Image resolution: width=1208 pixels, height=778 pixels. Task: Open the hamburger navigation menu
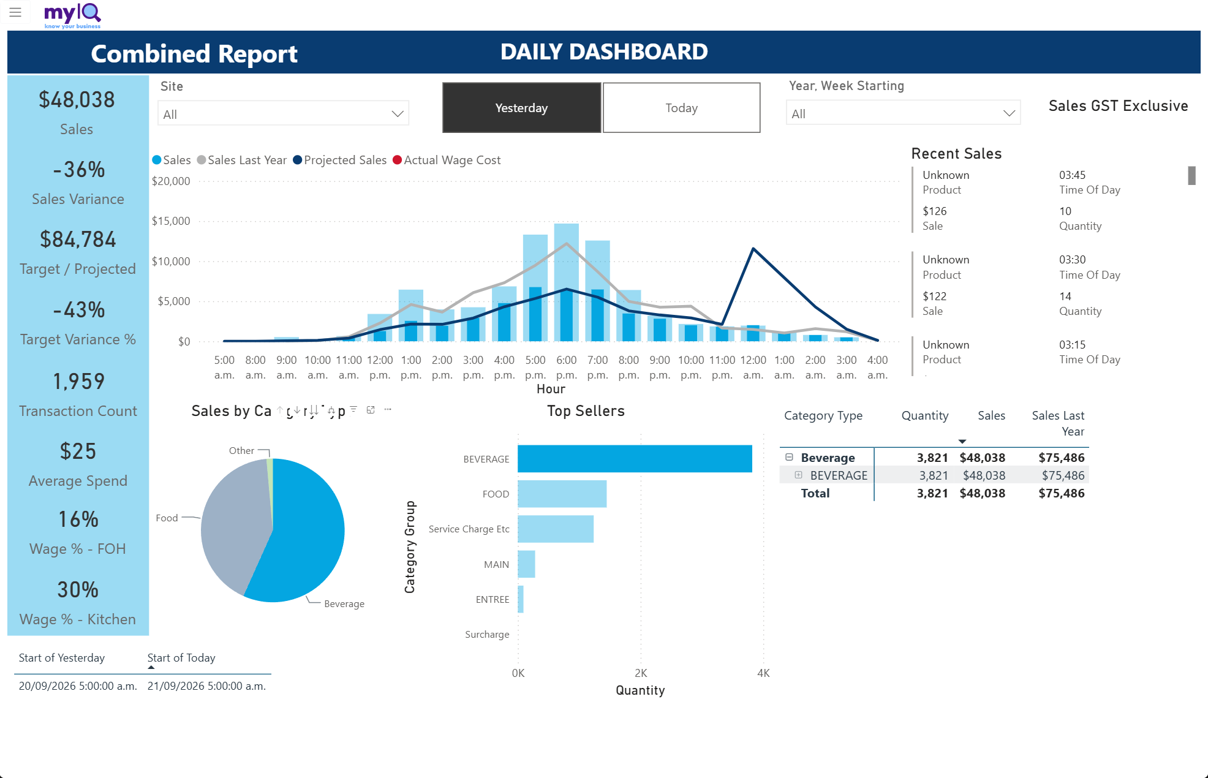point(15,12)
